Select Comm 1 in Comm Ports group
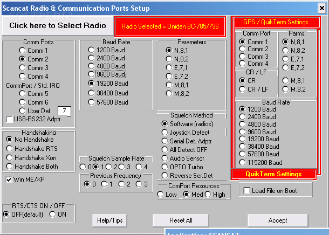The height and width of the screenshot is (235, 329). coord(33,51)
